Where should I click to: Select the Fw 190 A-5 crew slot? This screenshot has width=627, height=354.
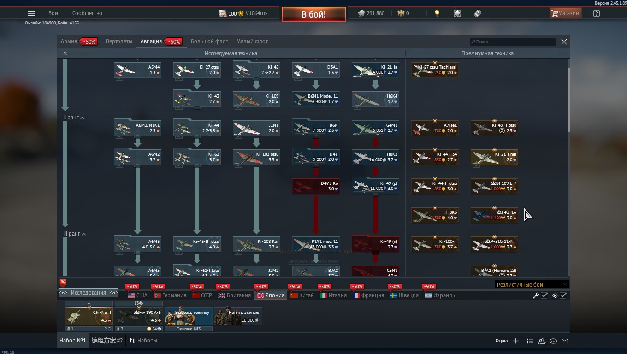point(139,316)
